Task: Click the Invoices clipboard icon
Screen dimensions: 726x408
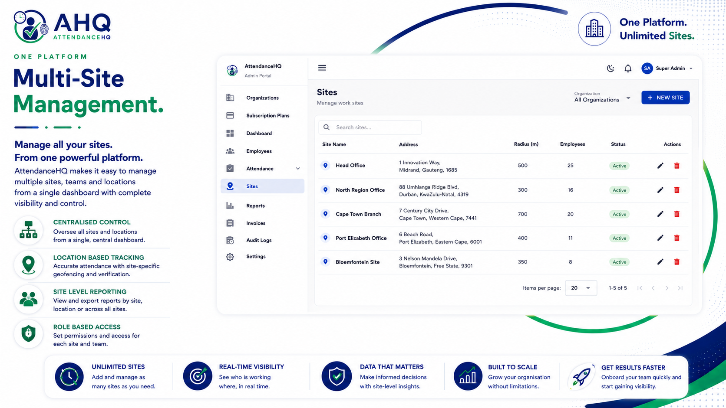Action: point(230,223)
